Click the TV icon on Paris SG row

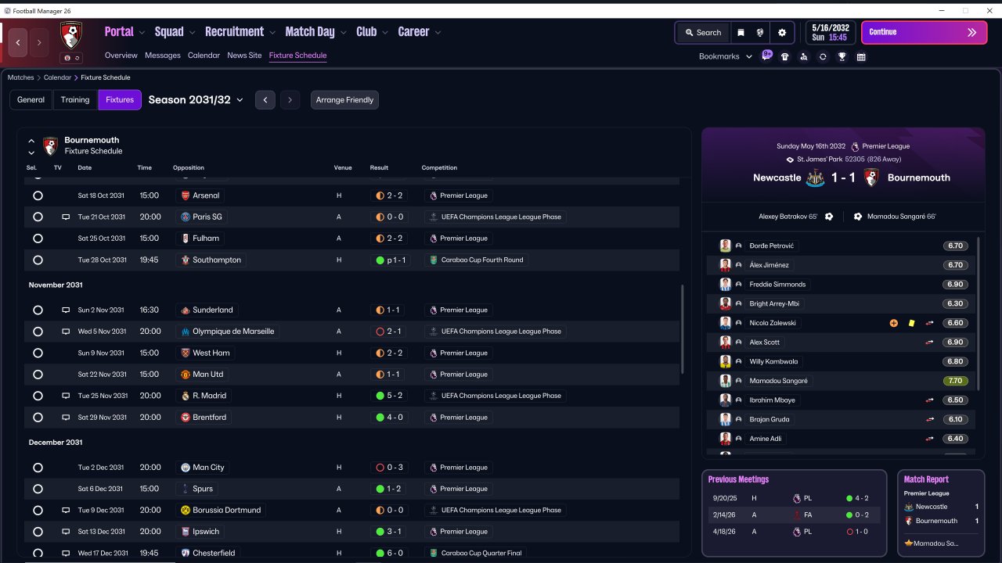coord(66,217)
